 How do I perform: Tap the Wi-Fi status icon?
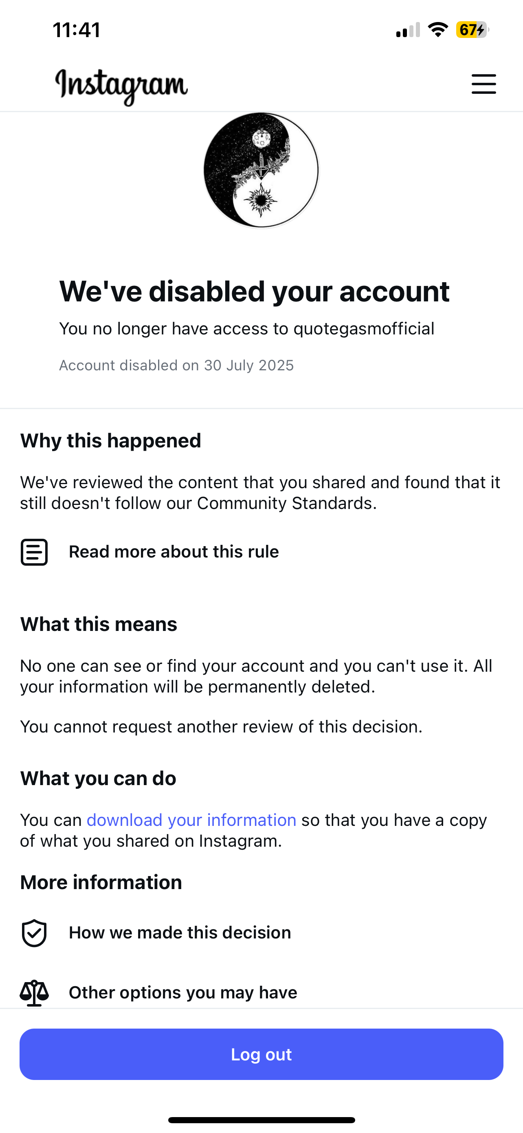click(438, 29)
